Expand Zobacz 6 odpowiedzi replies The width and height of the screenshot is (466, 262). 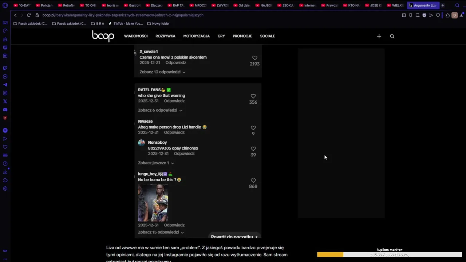160,110
